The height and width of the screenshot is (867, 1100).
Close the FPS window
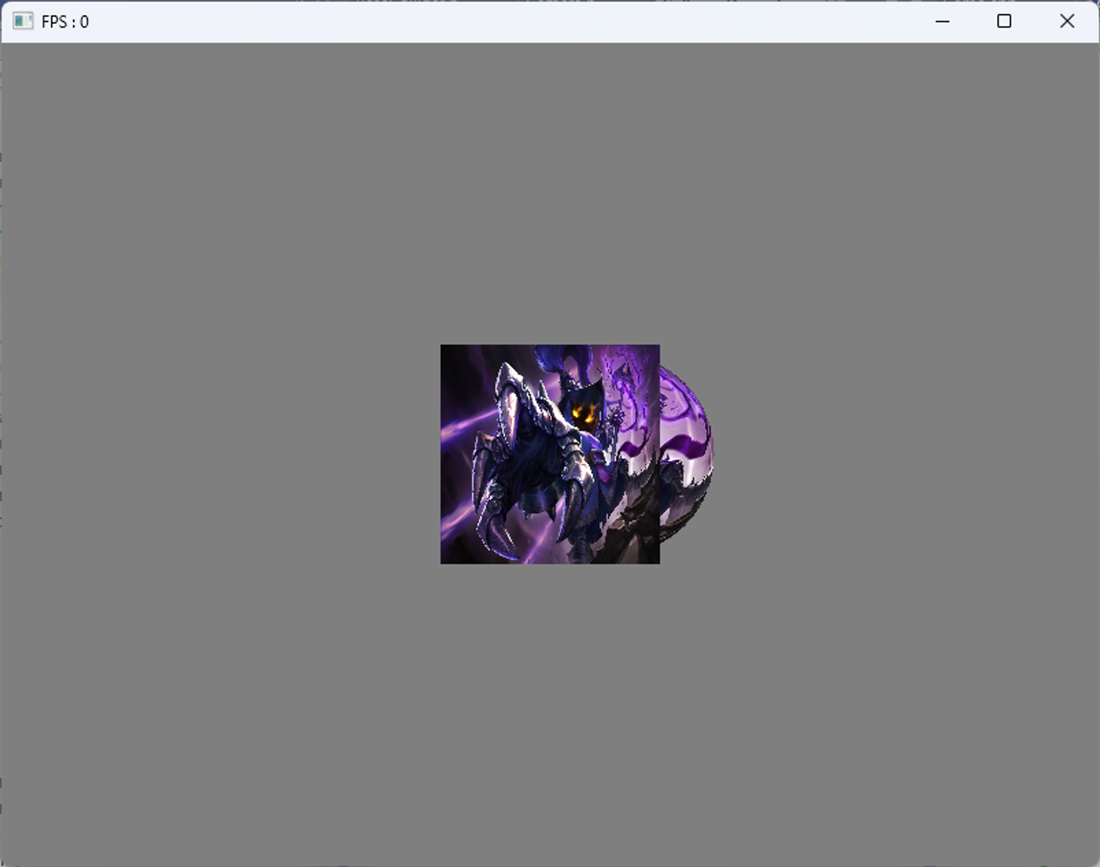tap(1066, 21)
